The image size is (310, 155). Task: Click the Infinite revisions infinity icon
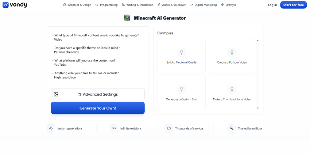click(x=114, y=128)
